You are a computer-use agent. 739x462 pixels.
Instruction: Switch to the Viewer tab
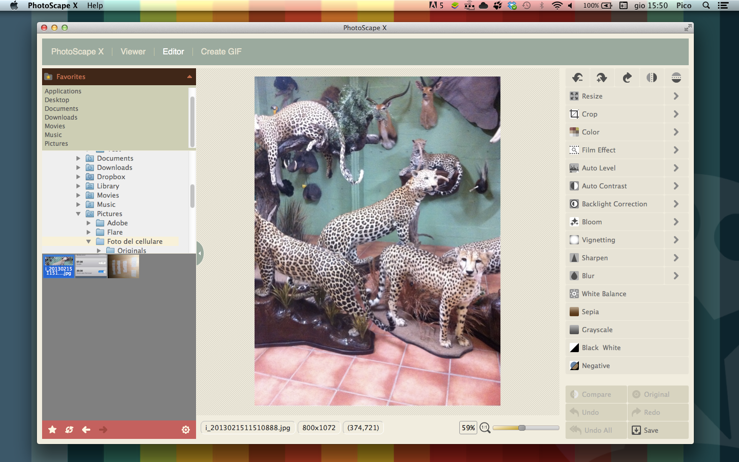(x=133, y=51)
